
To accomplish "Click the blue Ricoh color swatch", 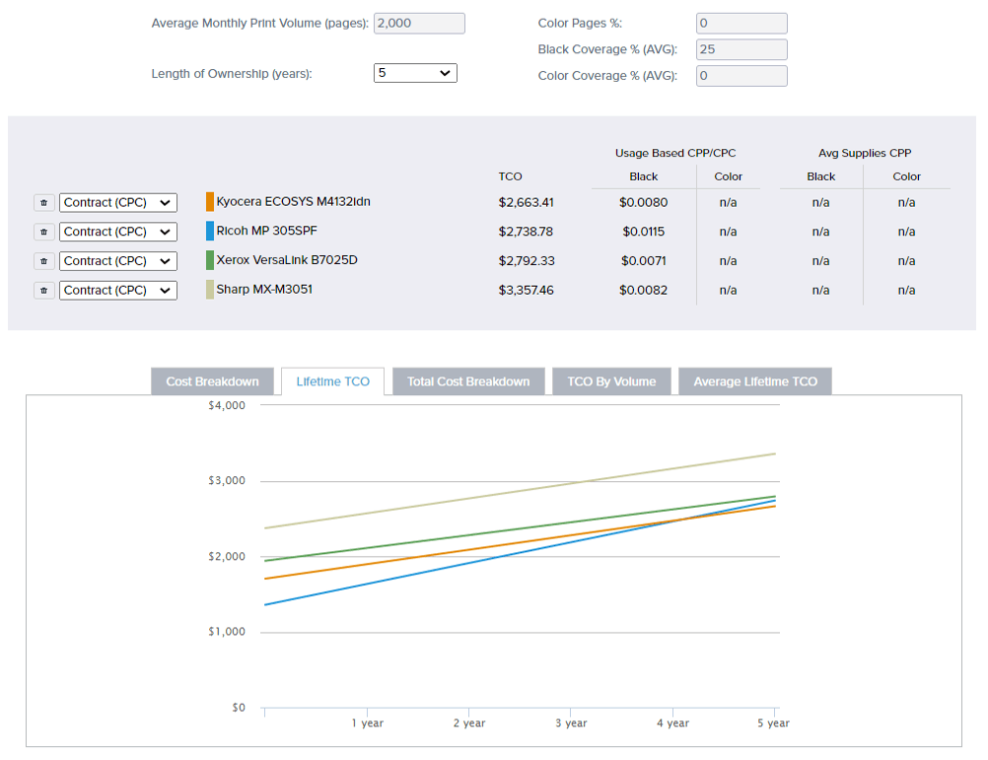I will (210, 231).
